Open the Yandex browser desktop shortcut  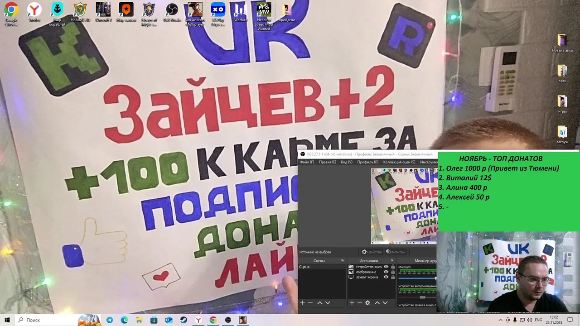pos(34,12)
